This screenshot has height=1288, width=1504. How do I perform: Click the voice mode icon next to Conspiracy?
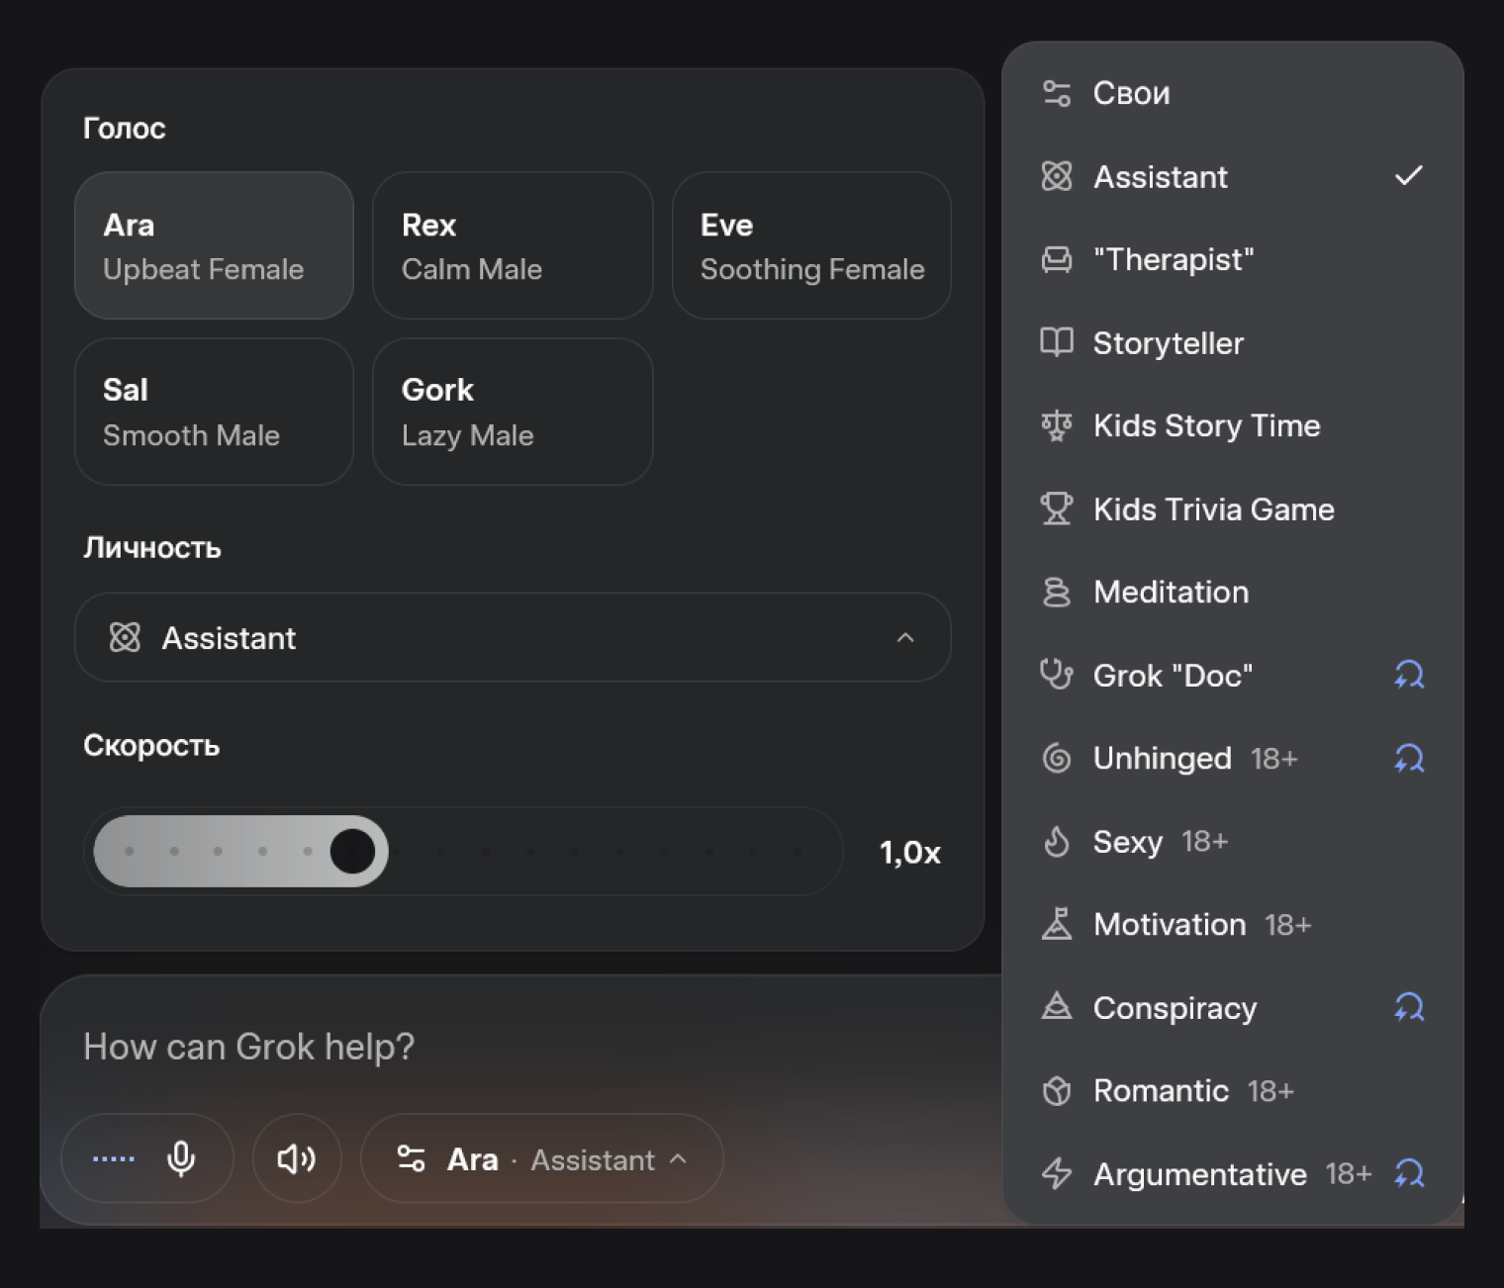pyautogui.click(x=1409, y=1008)
